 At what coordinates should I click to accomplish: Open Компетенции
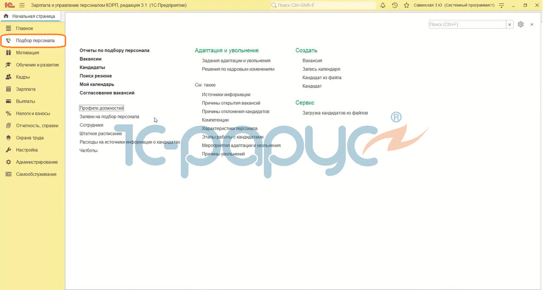(215, 120)
